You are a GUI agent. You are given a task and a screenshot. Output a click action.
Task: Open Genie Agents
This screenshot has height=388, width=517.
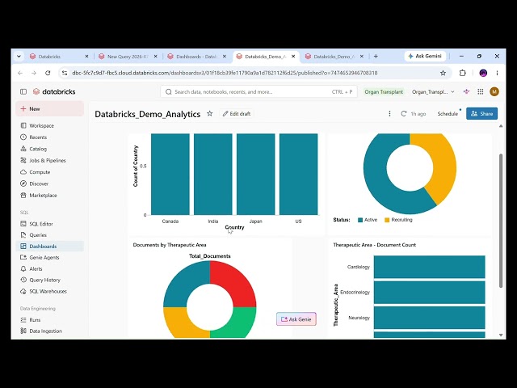(44, 257)
